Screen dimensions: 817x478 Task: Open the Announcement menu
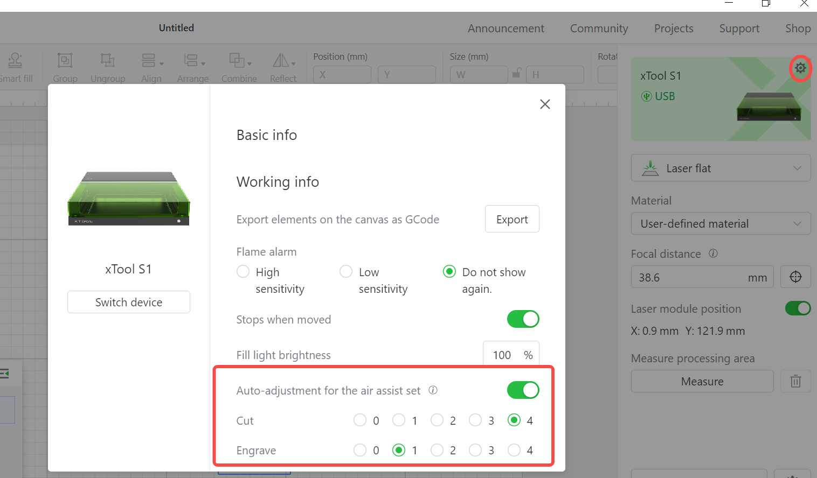506,29
